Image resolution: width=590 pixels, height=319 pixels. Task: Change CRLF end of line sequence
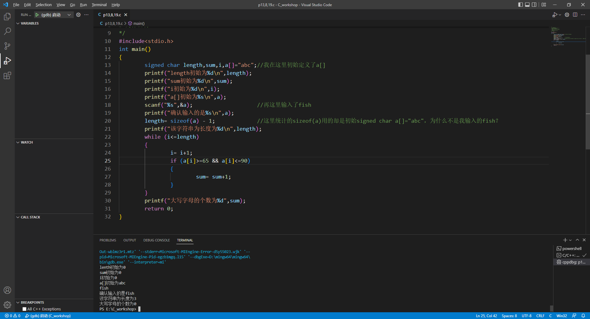click(x=540, y=316)
